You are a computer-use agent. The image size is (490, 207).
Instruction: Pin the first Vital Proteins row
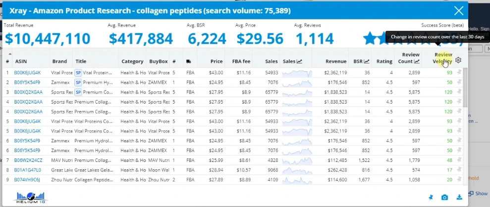pos(459,72)
